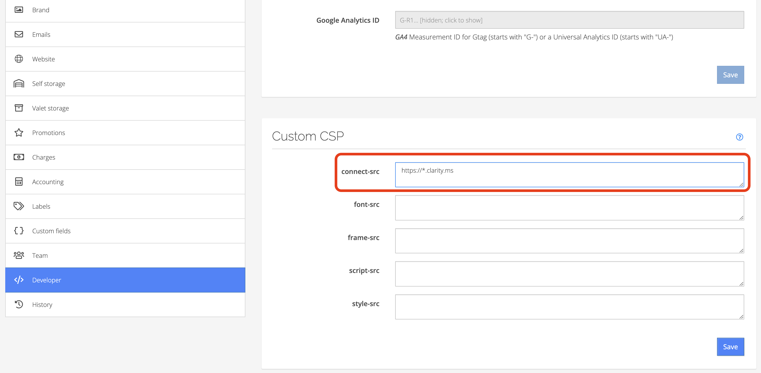Click the Self storage garage icon

point(19,84)
